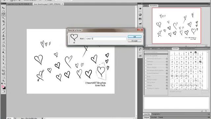Switch to Formes brush panel tab

pos(175,49)
